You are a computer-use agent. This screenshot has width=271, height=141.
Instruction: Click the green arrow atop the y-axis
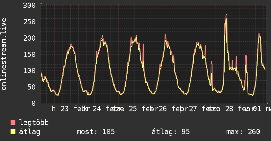tap(41, 4)
